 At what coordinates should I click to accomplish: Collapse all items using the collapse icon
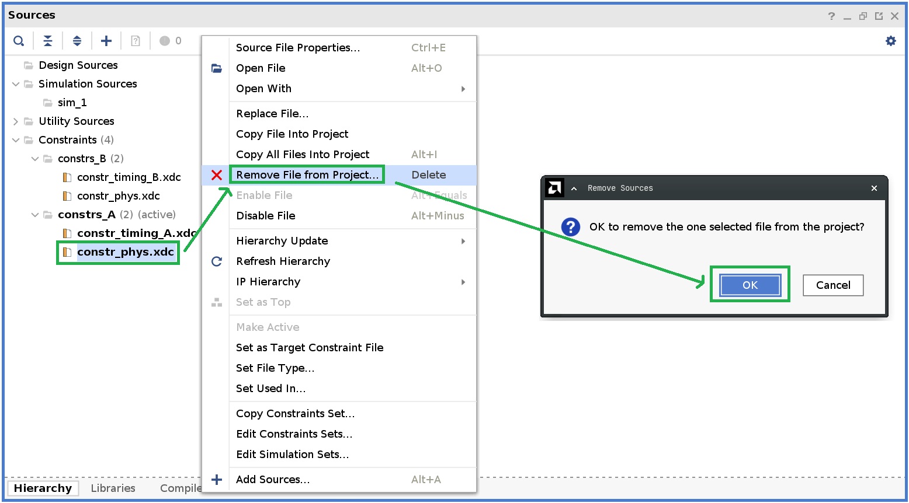(47, 40)
